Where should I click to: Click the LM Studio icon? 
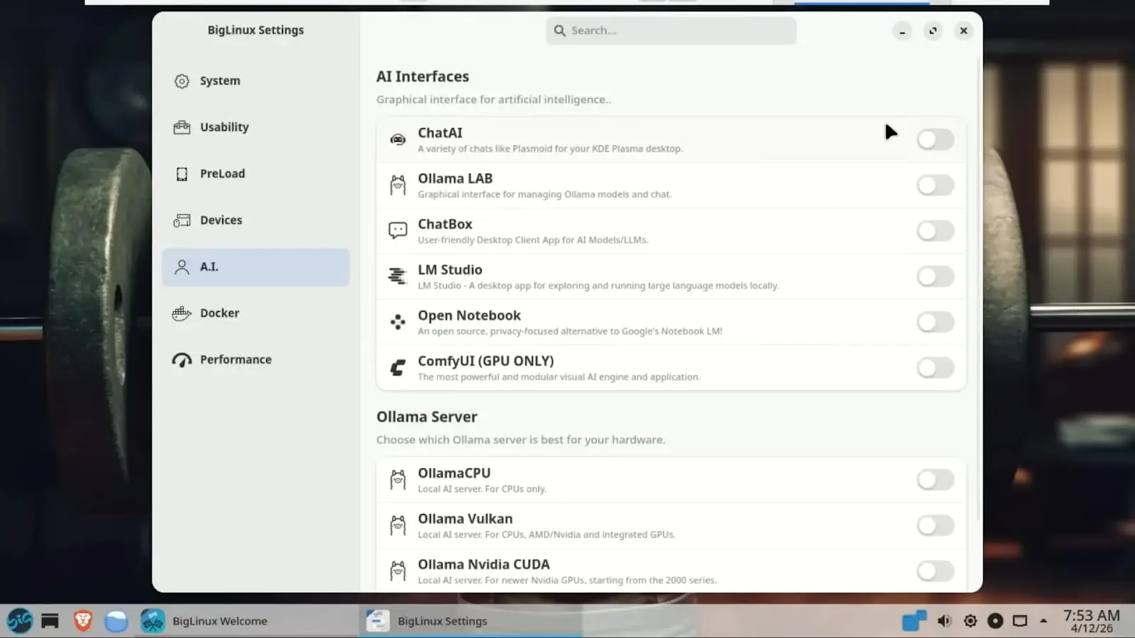(x=398, y=276)
